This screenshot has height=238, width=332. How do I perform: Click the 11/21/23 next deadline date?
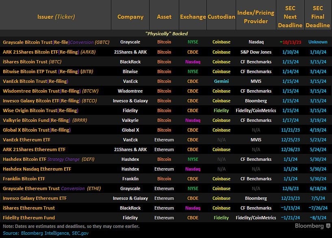coord(290,130)
